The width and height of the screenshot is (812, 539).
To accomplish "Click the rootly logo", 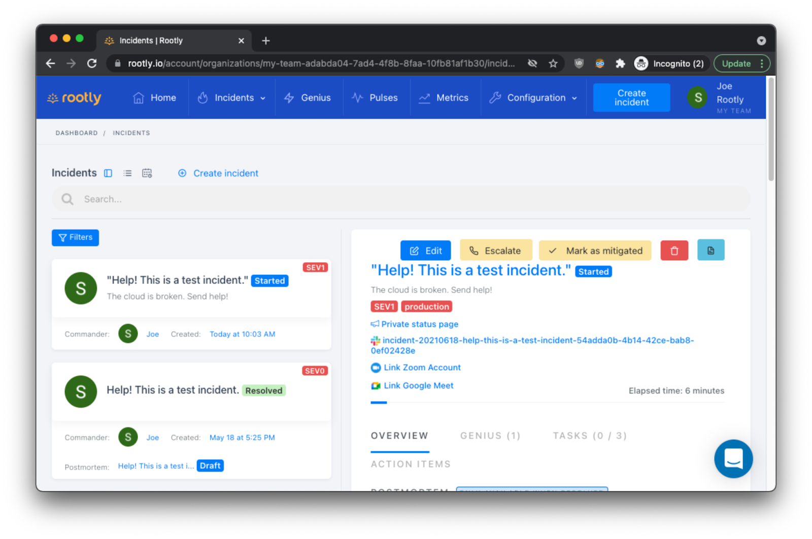I will [74, 98].
